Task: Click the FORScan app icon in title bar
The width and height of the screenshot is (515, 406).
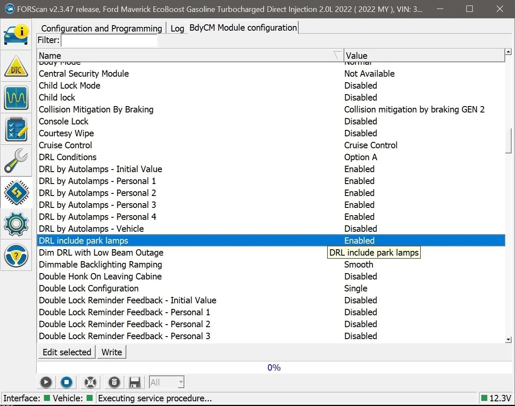Action: point(9,9)
